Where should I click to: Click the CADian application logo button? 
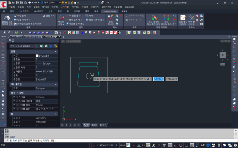[3, 4]
